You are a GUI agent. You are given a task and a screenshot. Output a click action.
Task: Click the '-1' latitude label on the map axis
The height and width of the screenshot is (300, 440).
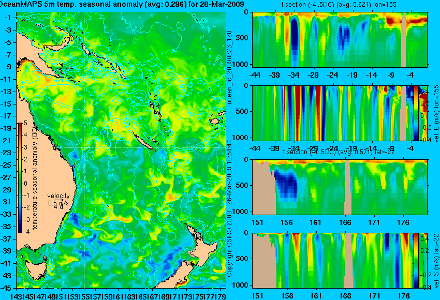coord(7,18)
